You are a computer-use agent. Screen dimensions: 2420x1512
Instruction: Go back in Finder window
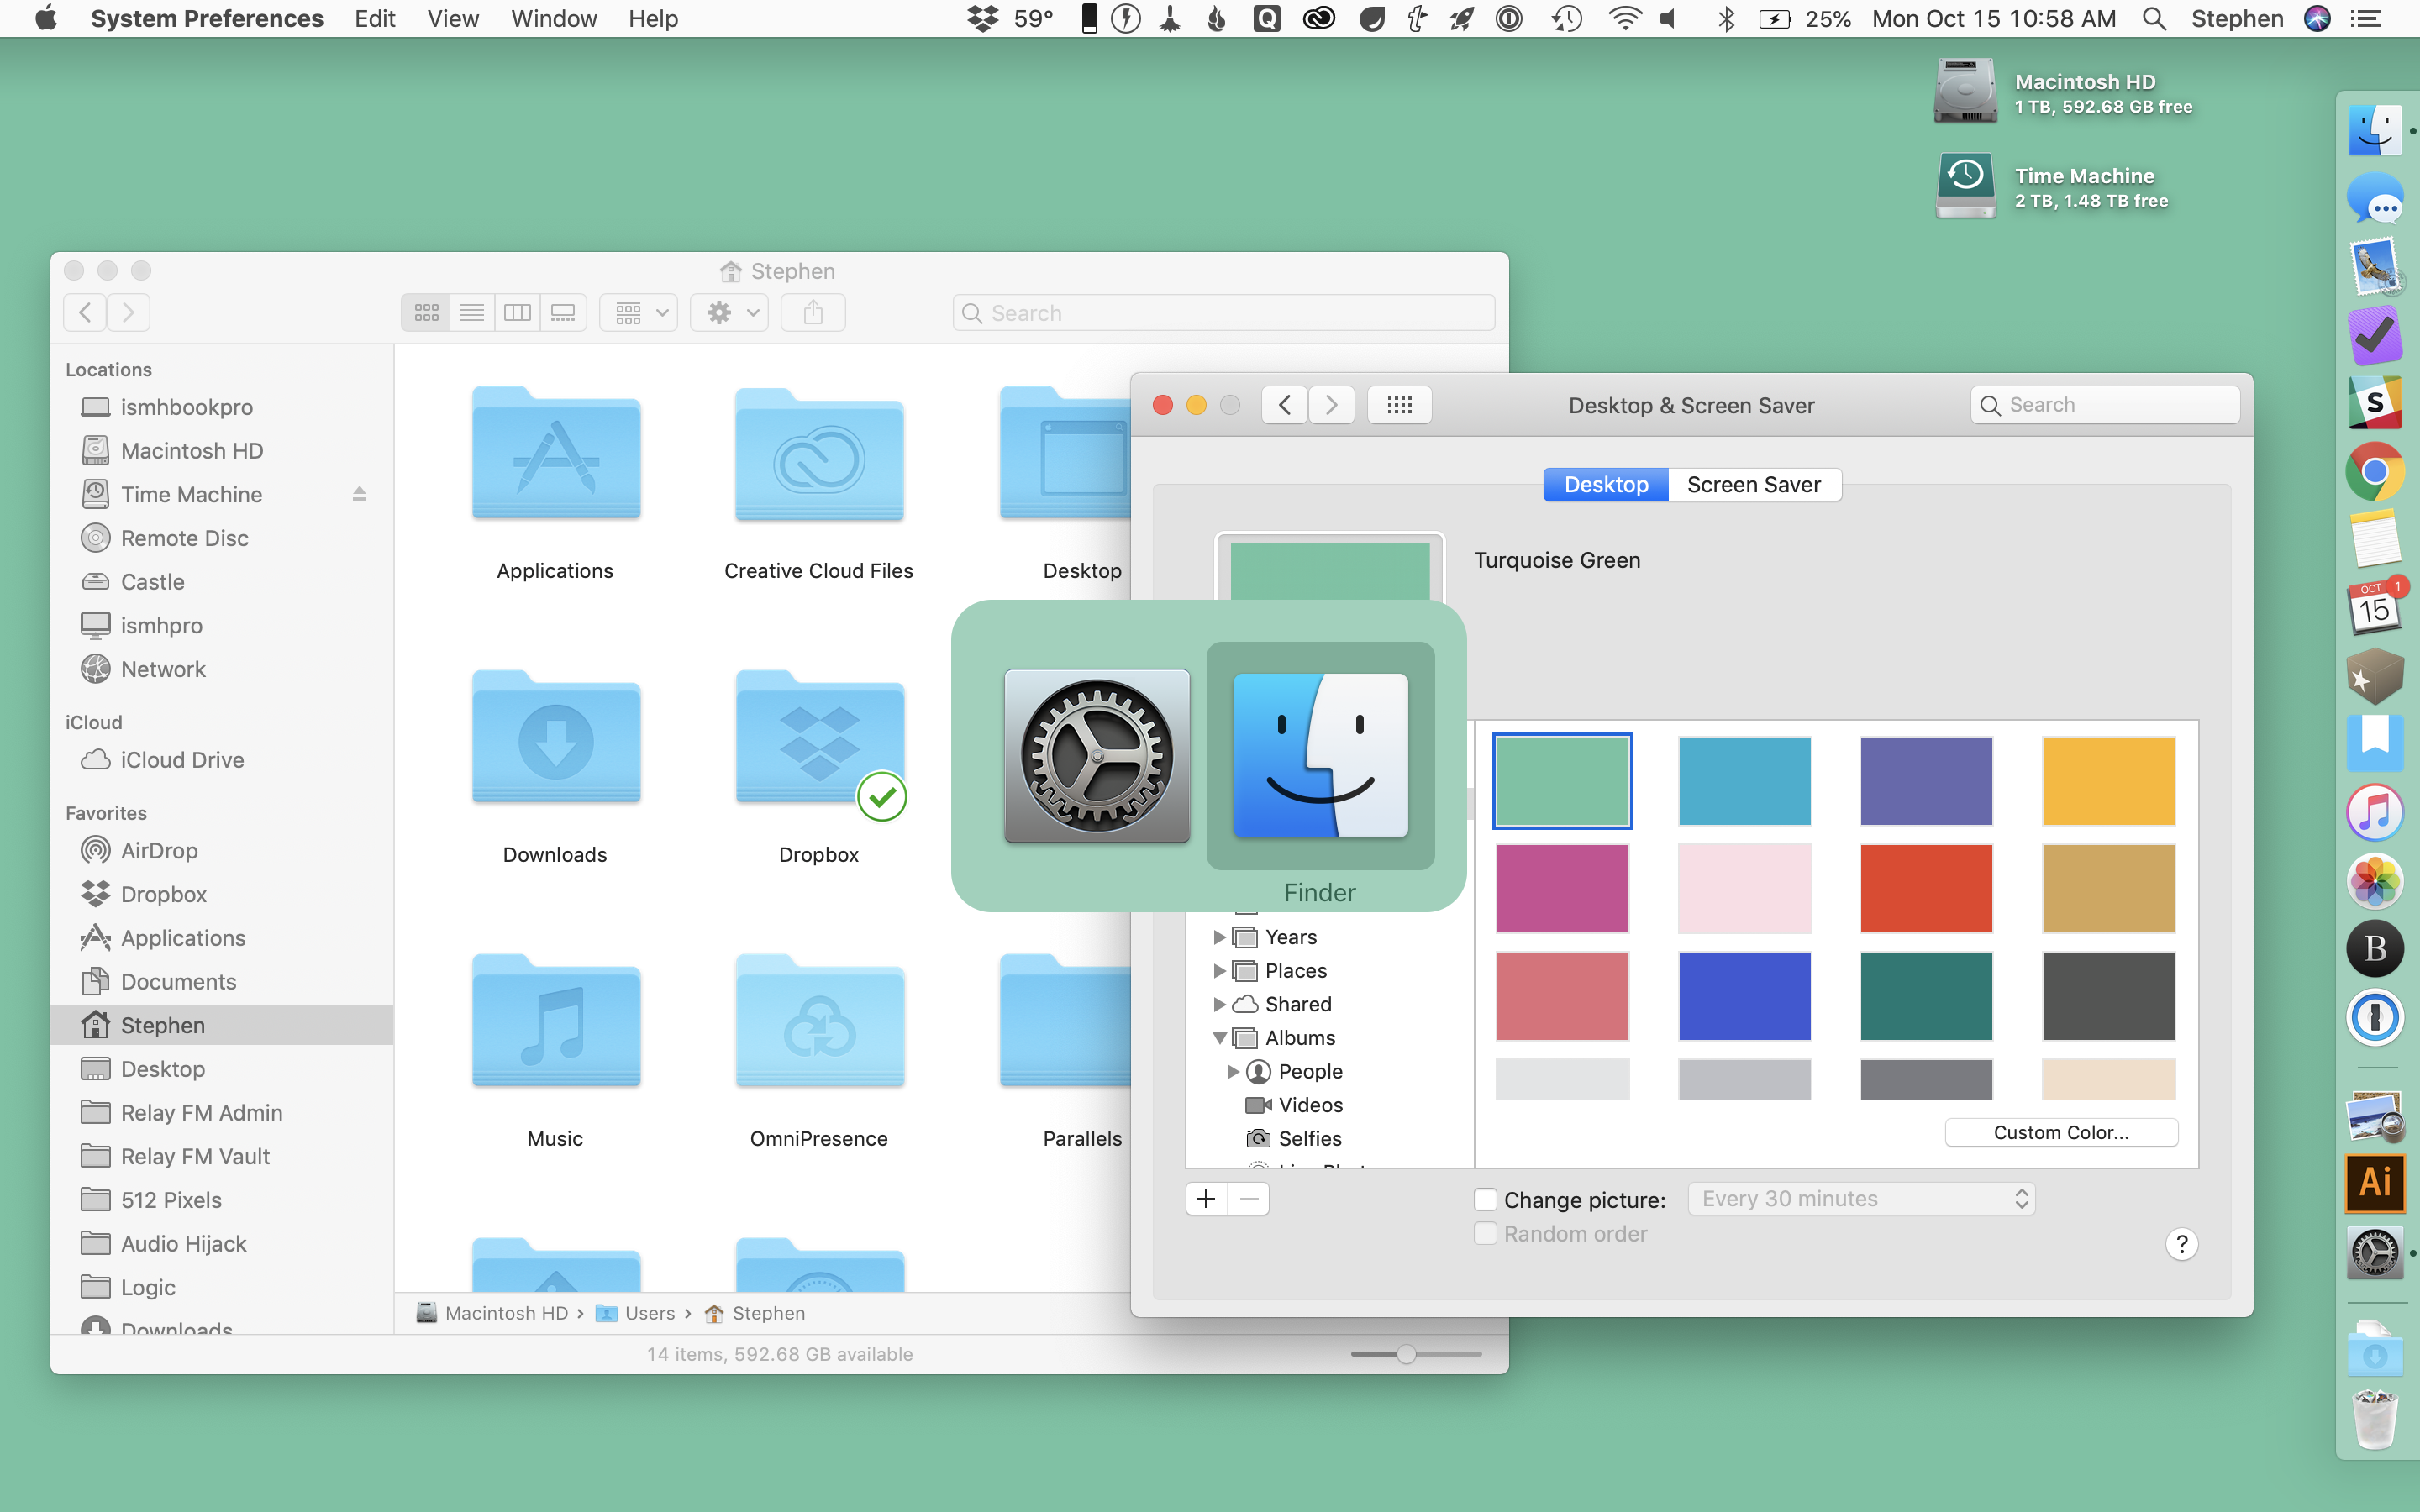pos(85,313)
